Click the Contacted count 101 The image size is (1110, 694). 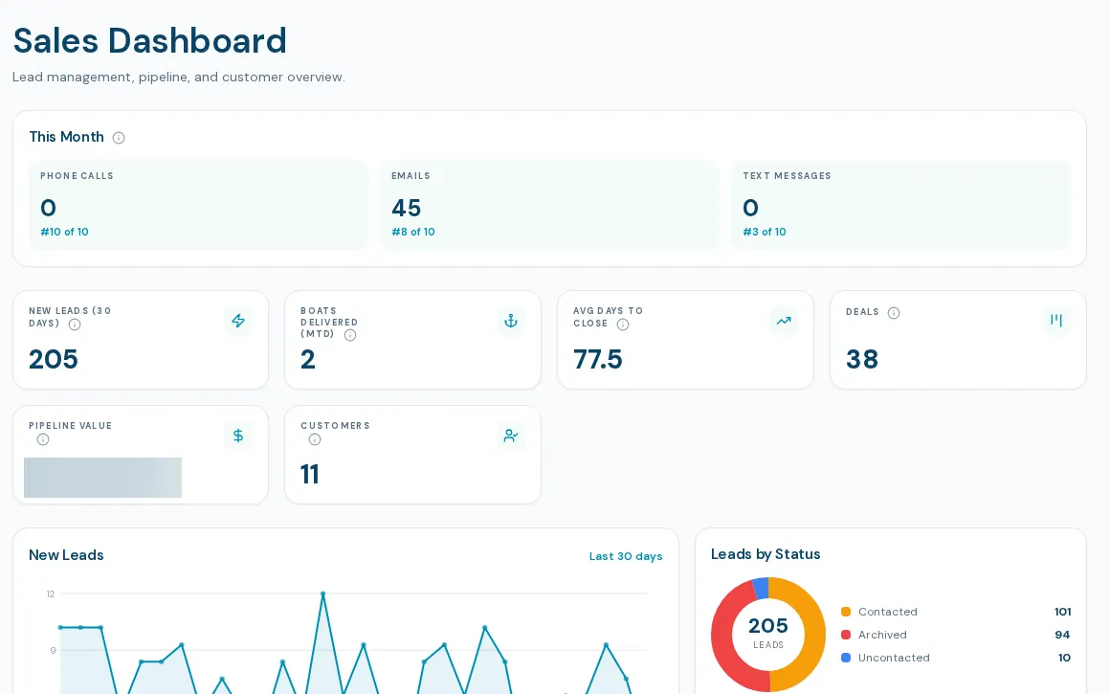click(1062, 612)
